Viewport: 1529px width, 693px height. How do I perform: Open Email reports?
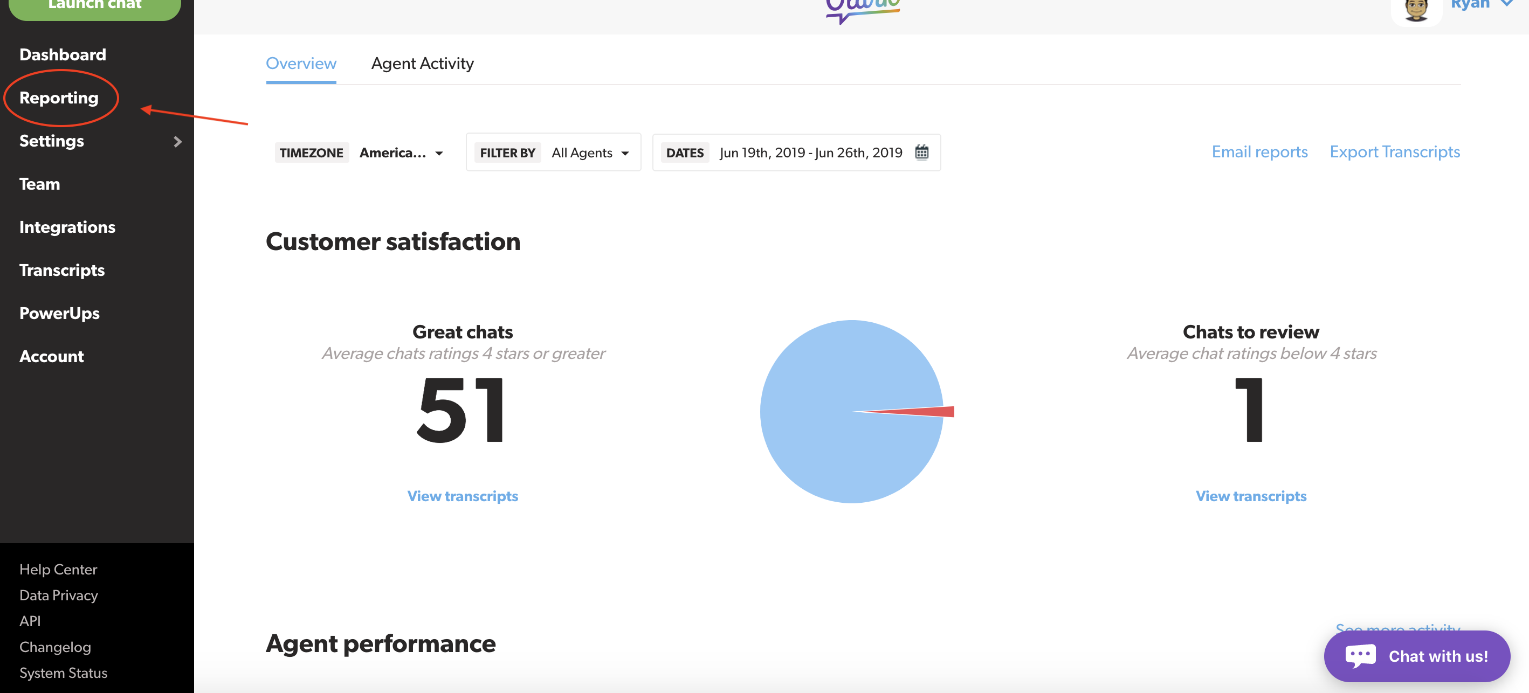click(1259, 152)
